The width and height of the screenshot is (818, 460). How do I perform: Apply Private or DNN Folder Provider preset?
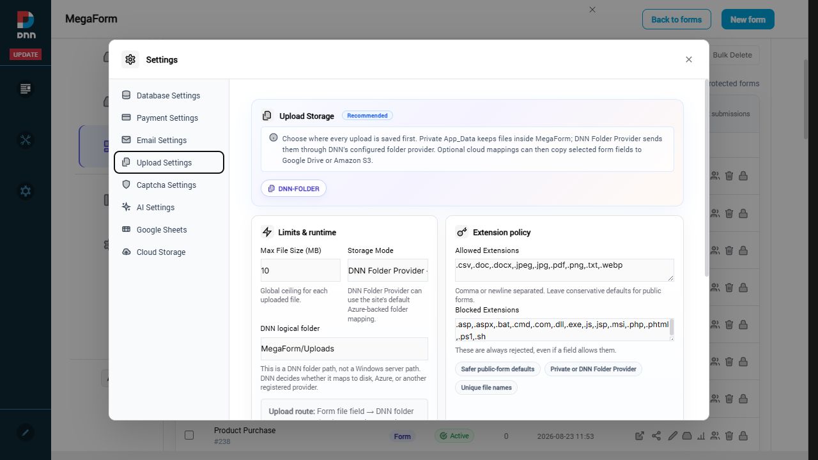(x=593, y=369)
